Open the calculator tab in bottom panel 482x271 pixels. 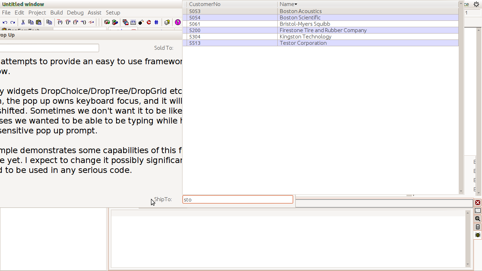(478, 227)
